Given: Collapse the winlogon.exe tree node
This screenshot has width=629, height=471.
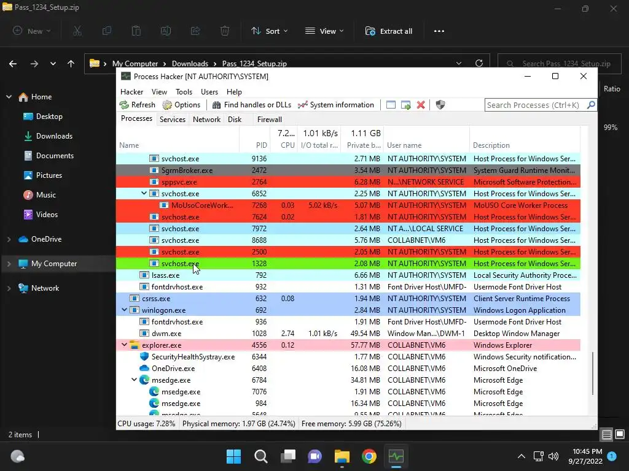Looking at the screenshot, I should coord(124,310).
